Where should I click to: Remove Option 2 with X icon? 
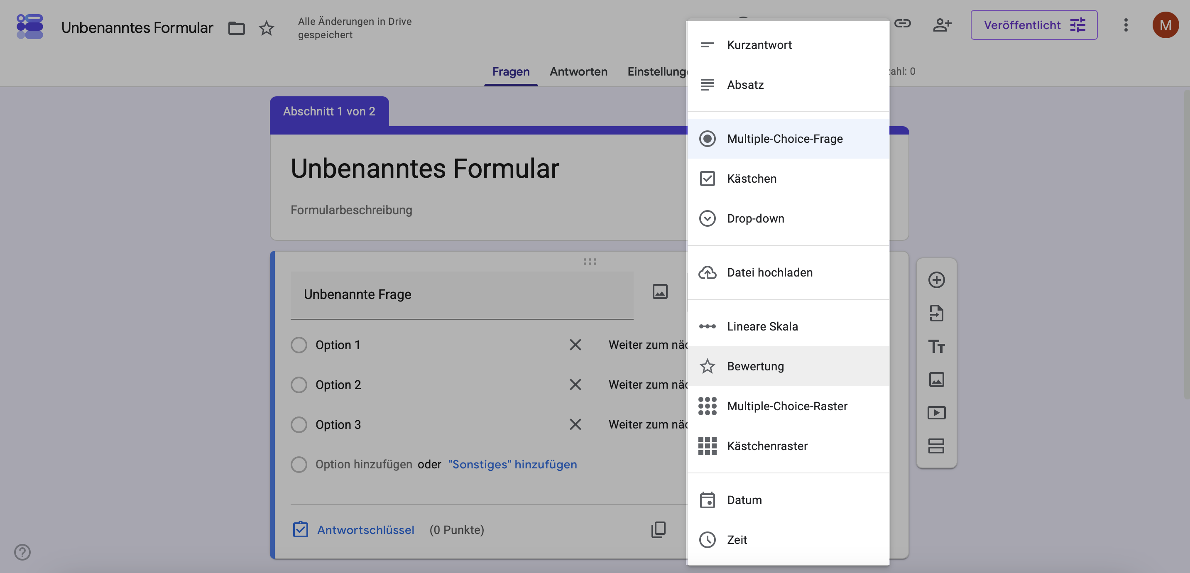coord(575,384)
